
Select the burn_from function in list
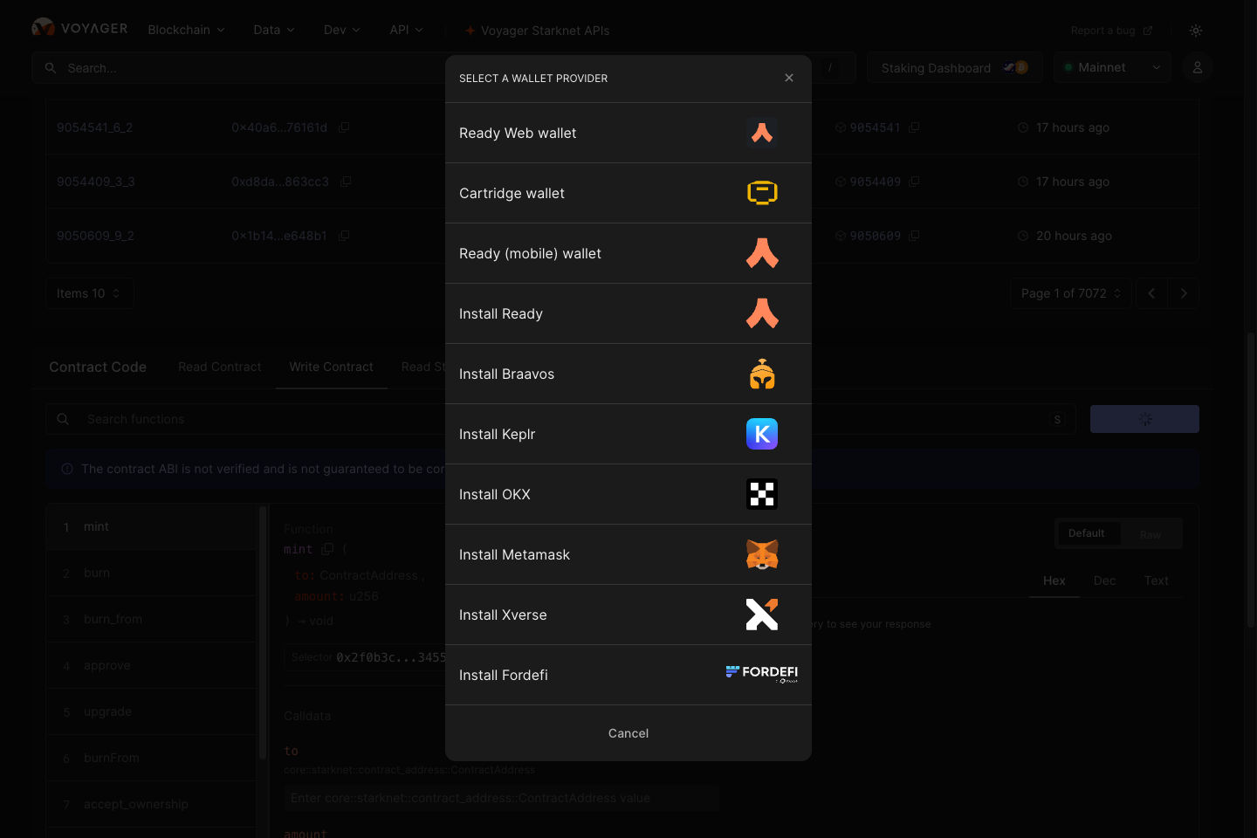tap(153, 619)
